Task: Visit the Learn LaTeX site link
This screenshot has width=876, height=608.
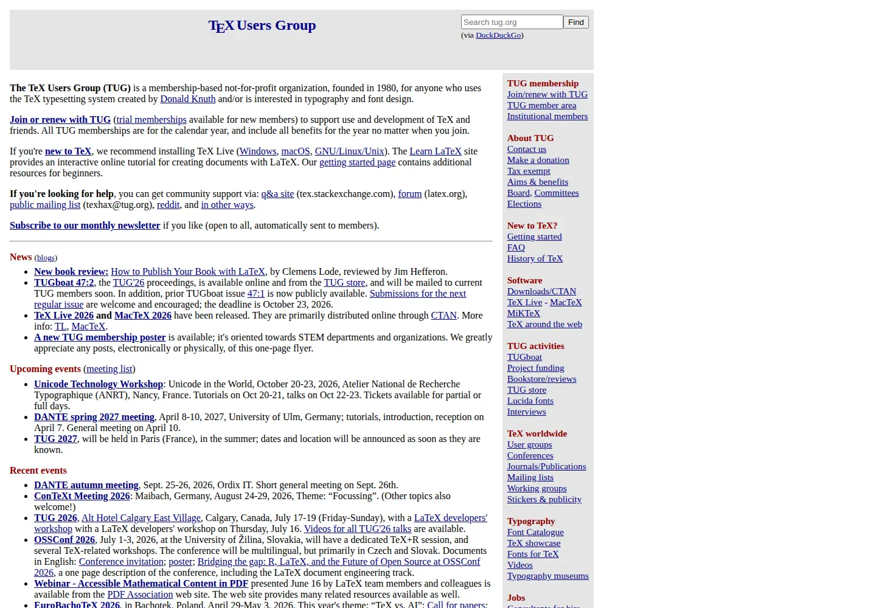Action: (436, 151)
